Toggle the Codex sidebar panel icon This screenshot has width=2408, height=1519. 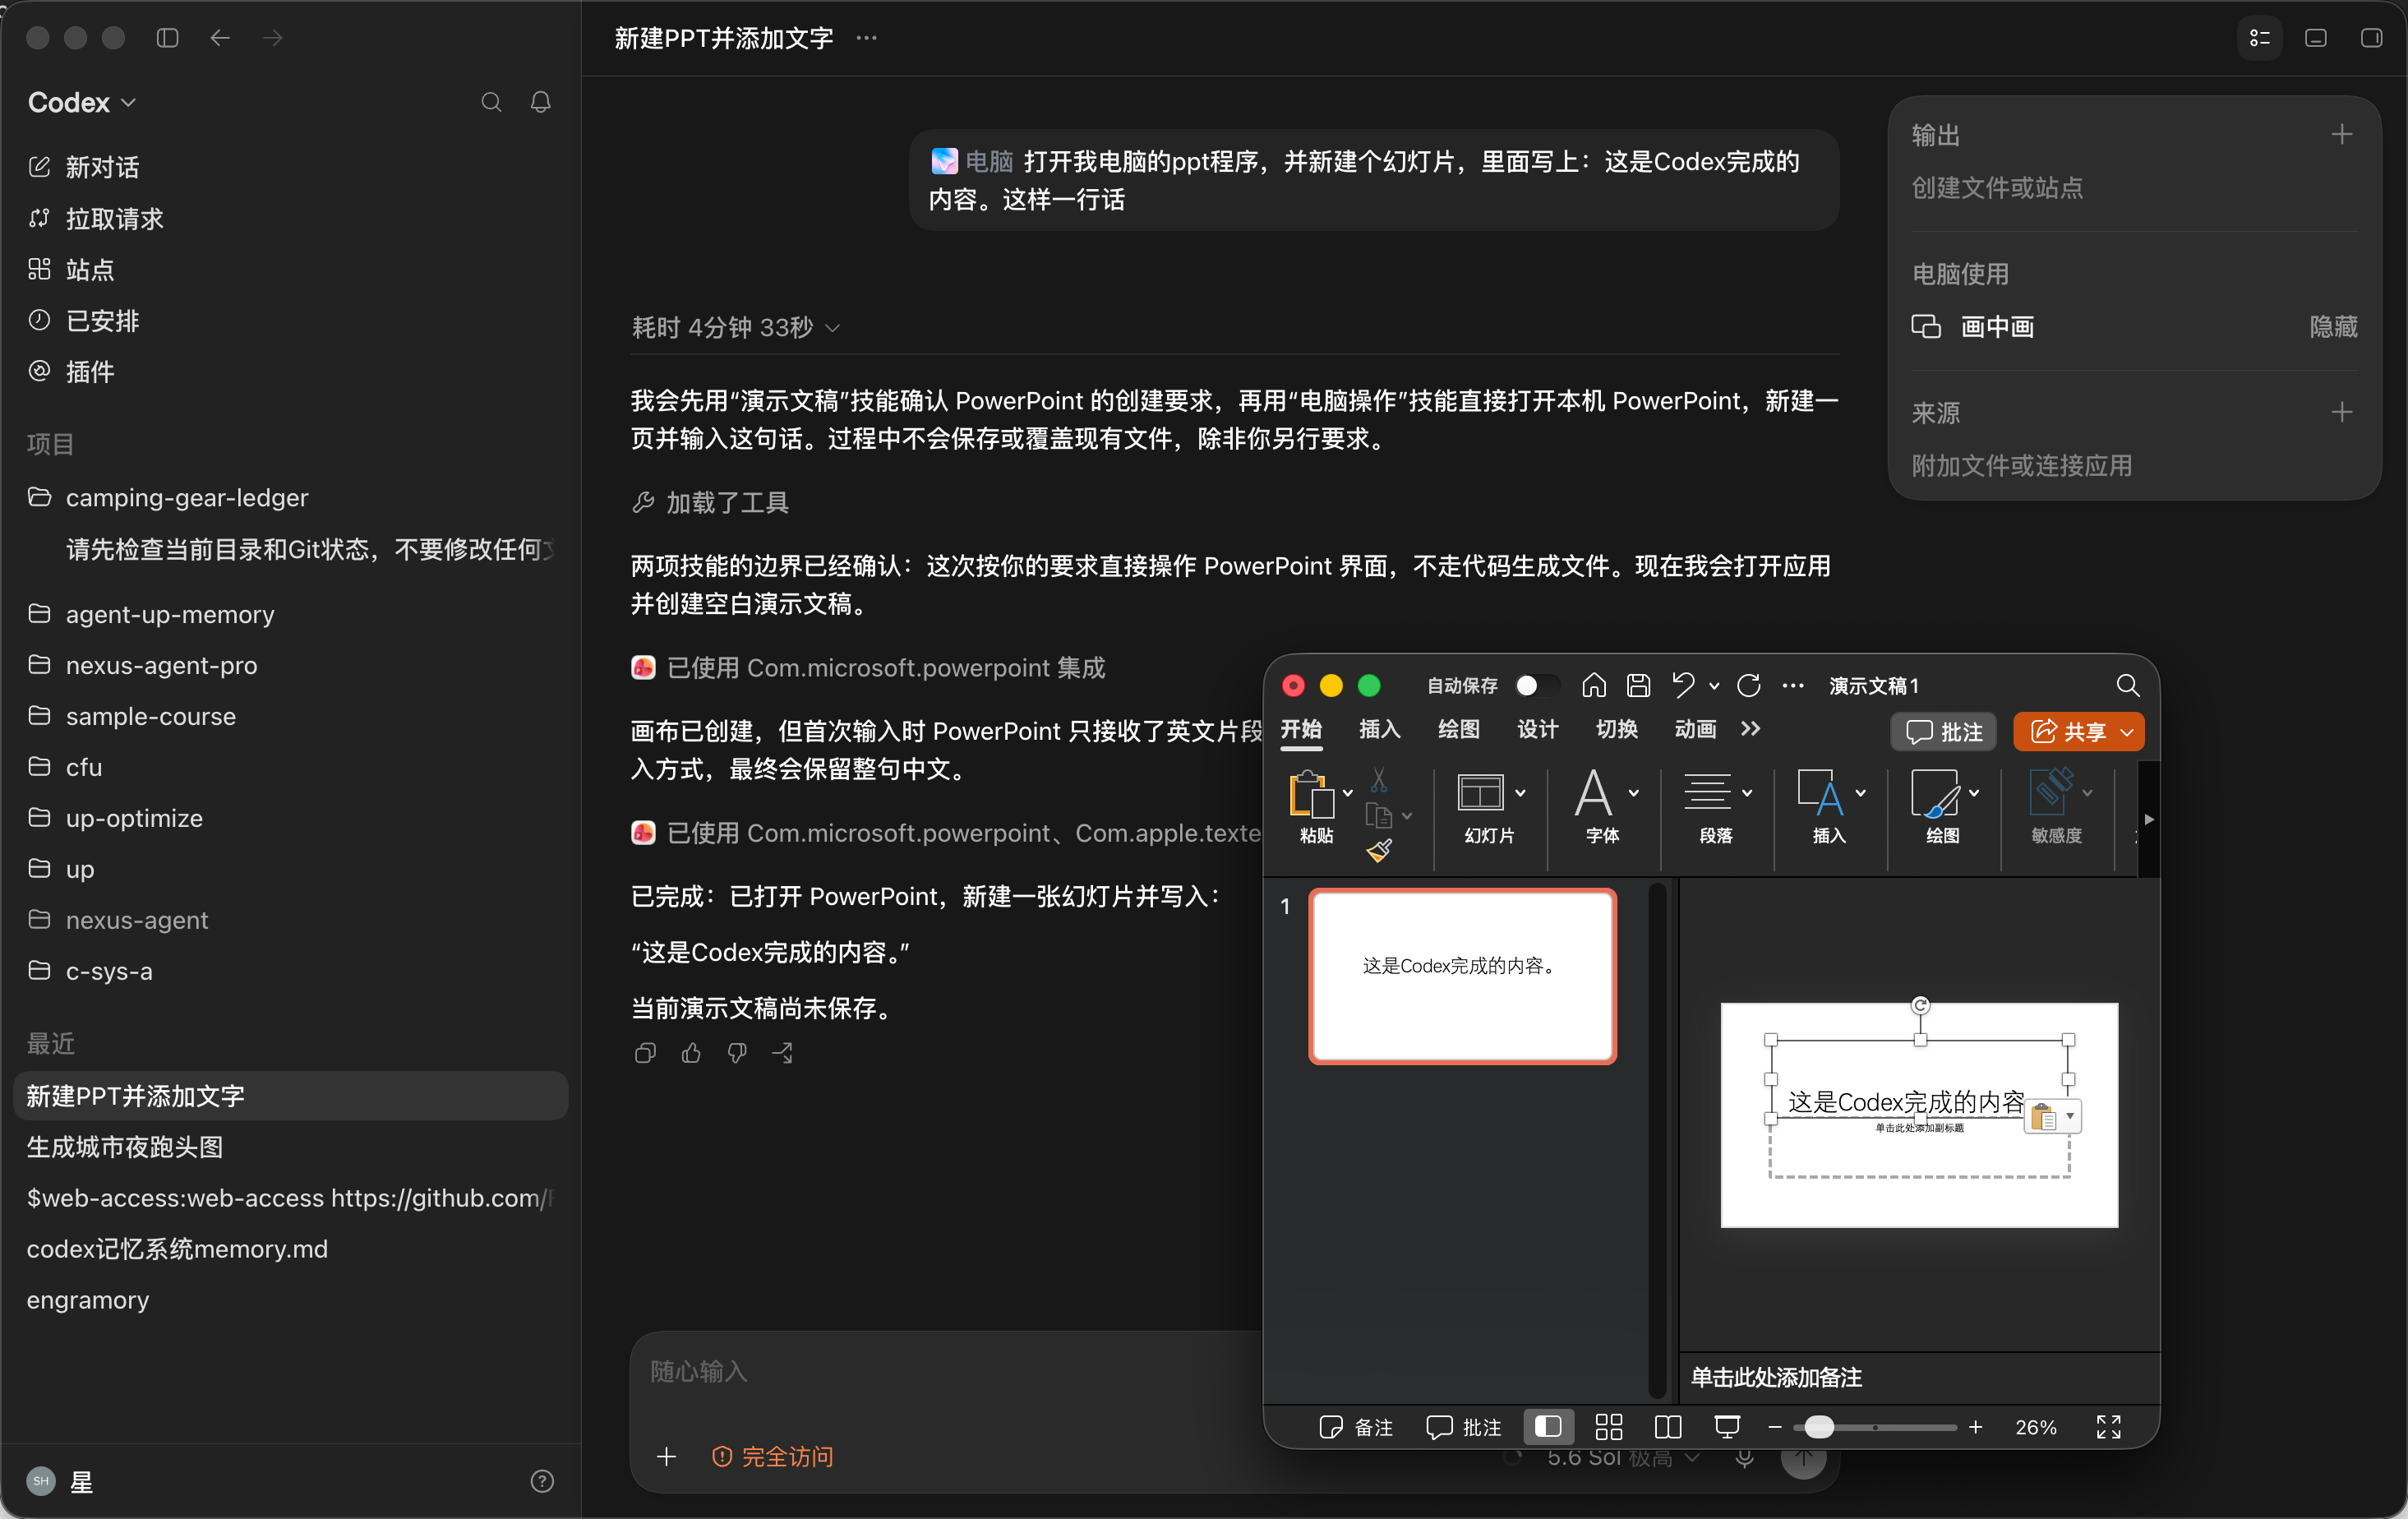(x=168, y=38)
